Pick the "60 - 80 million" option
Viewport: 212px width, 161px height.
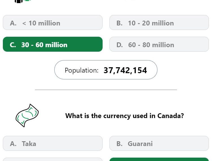tap(159, 44)
